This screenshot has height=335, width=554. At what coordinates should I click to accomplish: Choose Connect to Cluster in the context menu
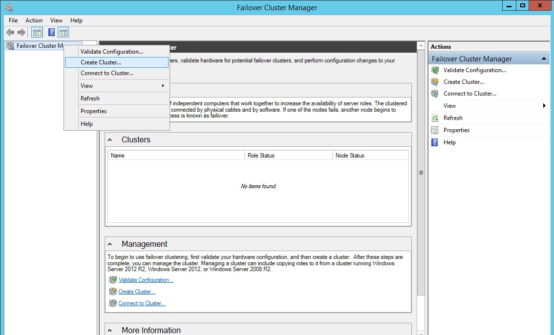click(117, 73)
